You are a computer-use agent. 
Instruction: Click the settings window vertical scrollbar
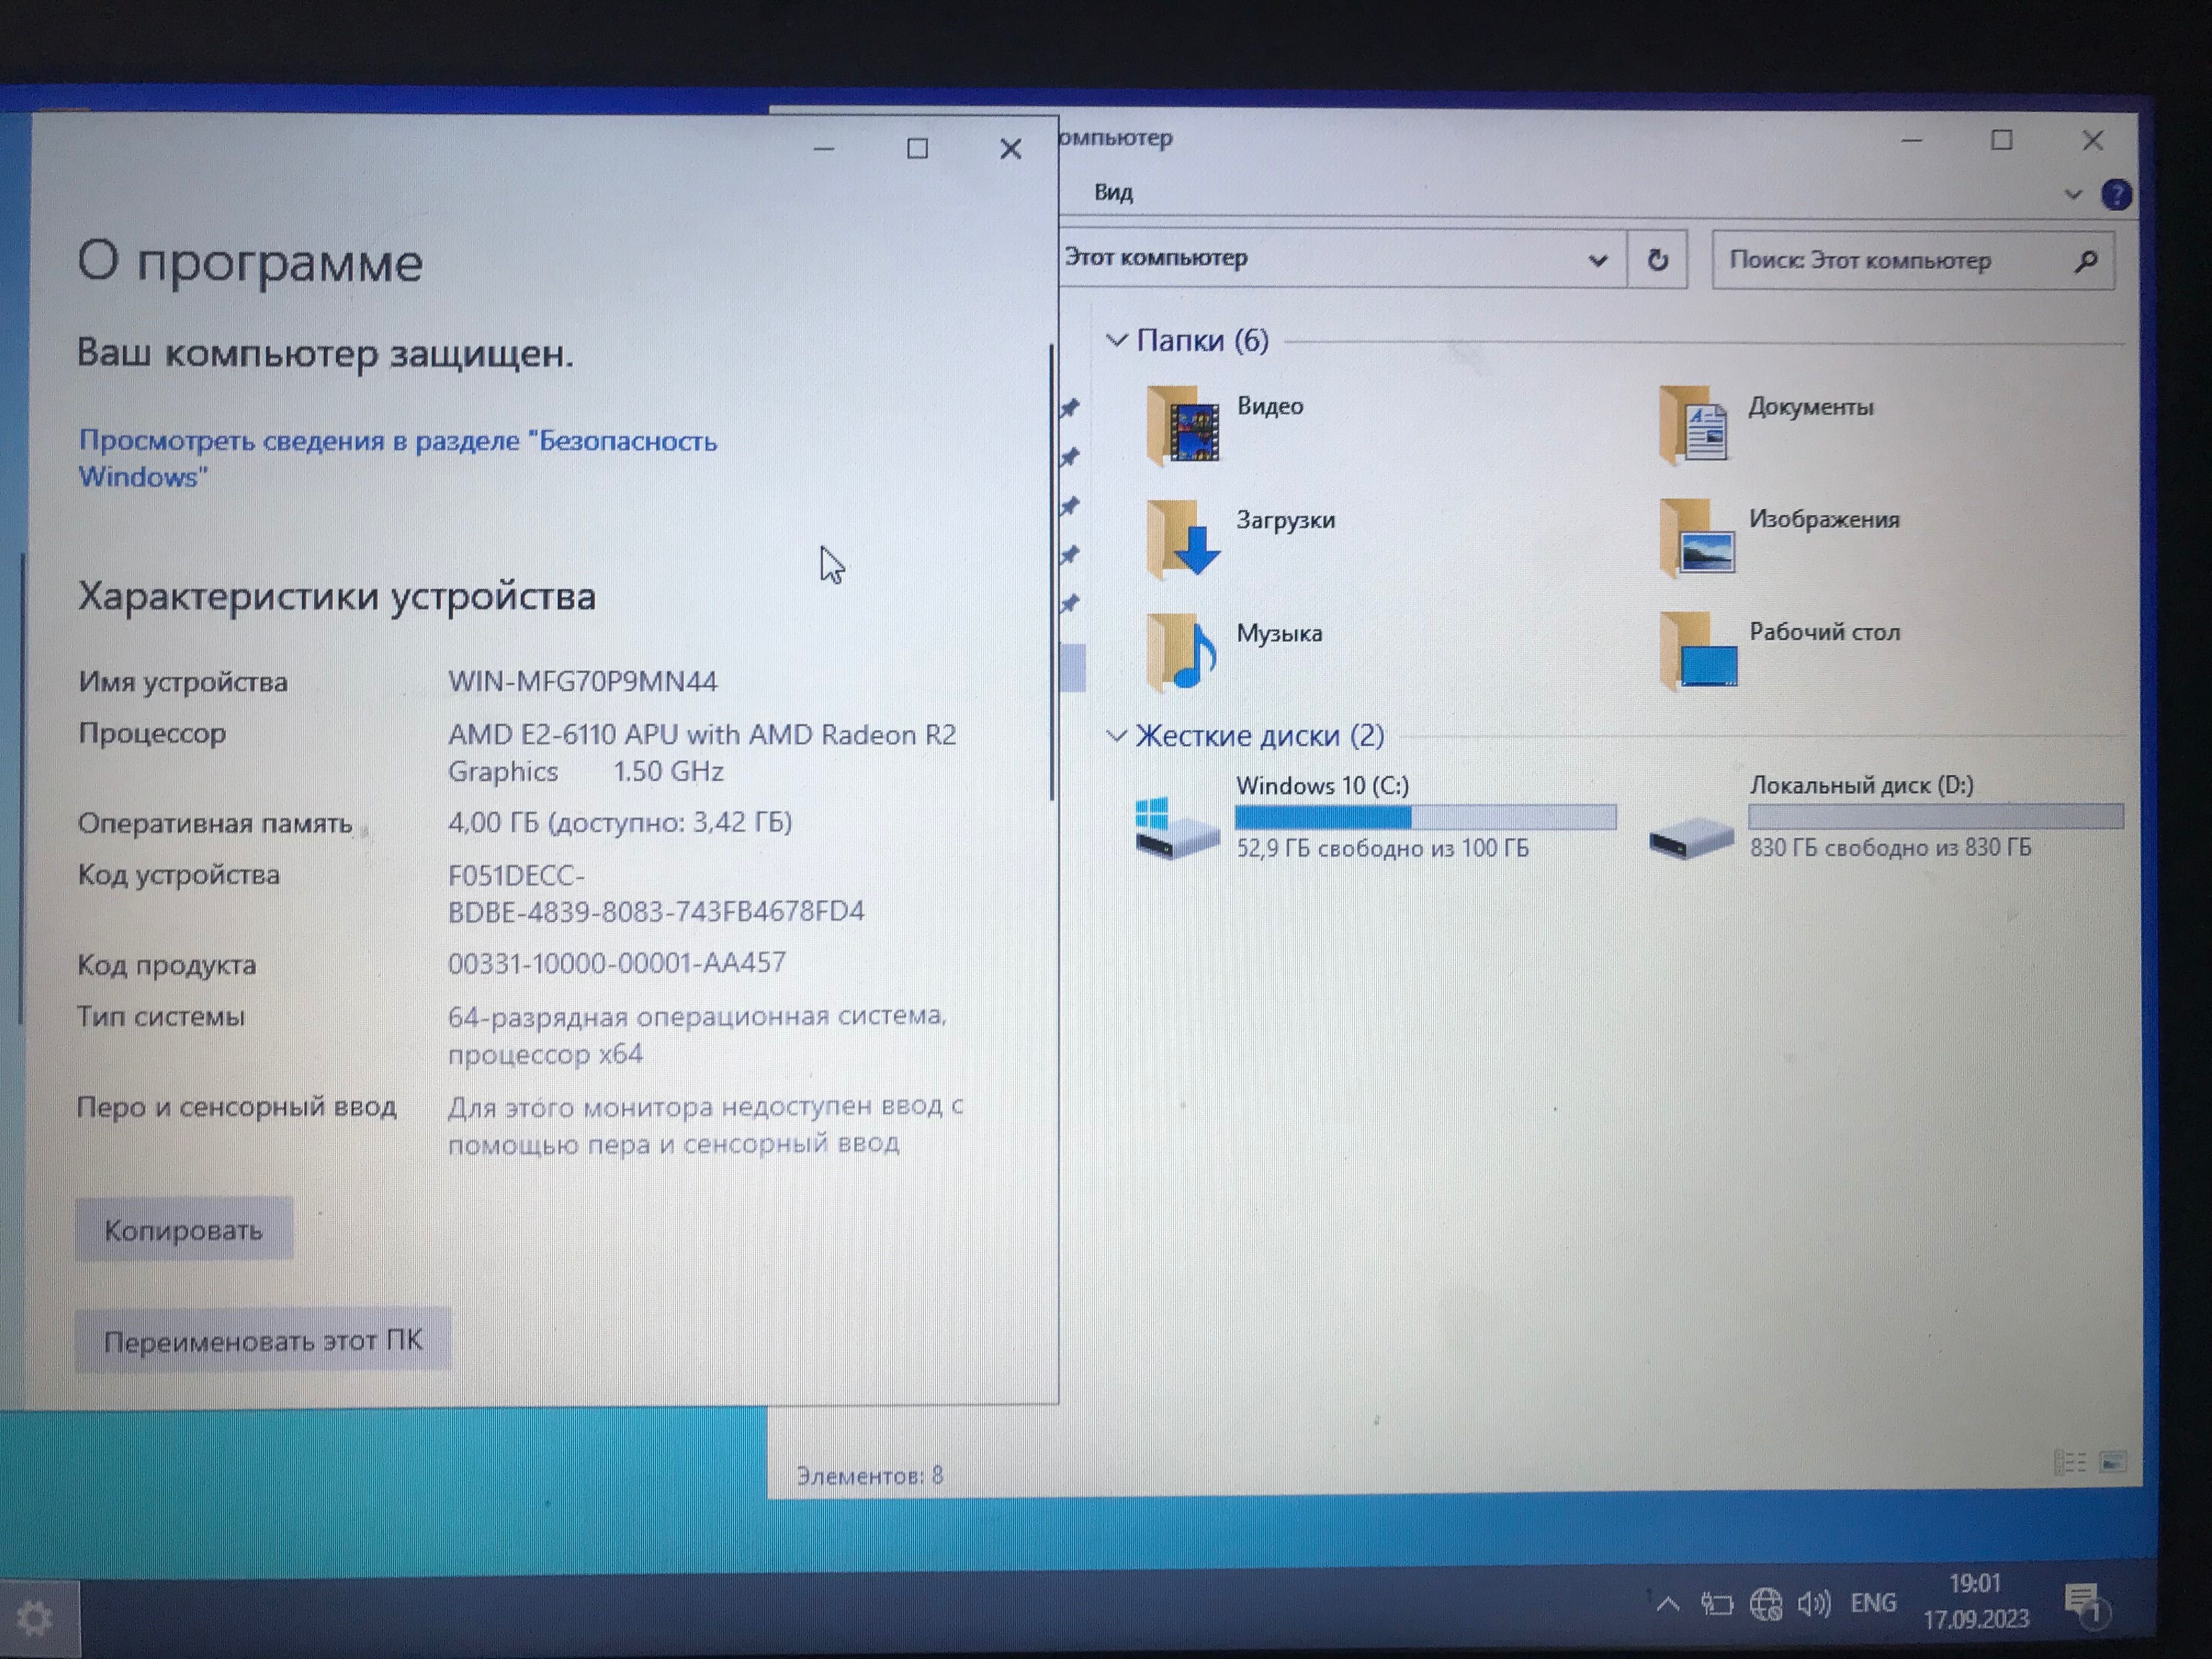coord(1051,572)
